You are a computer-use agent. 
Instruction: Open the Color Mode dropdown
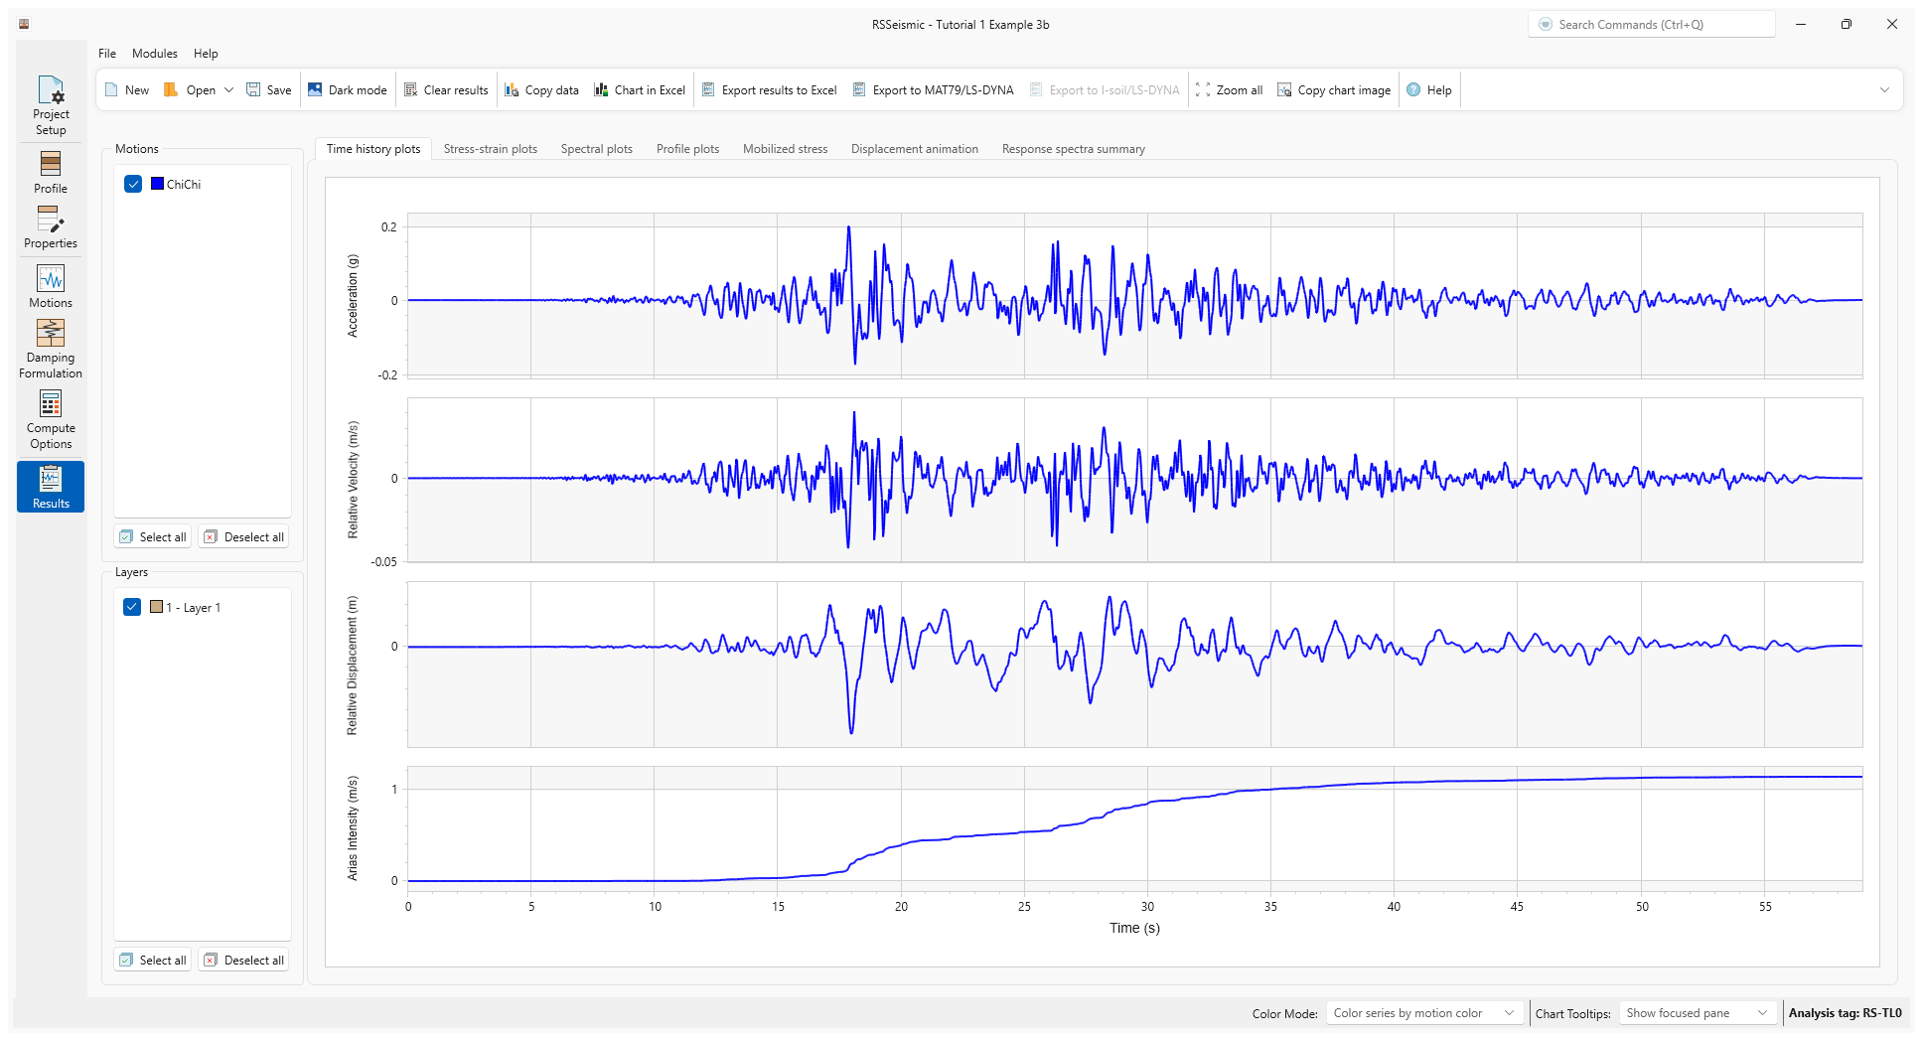click(x=1423, y=1013)
